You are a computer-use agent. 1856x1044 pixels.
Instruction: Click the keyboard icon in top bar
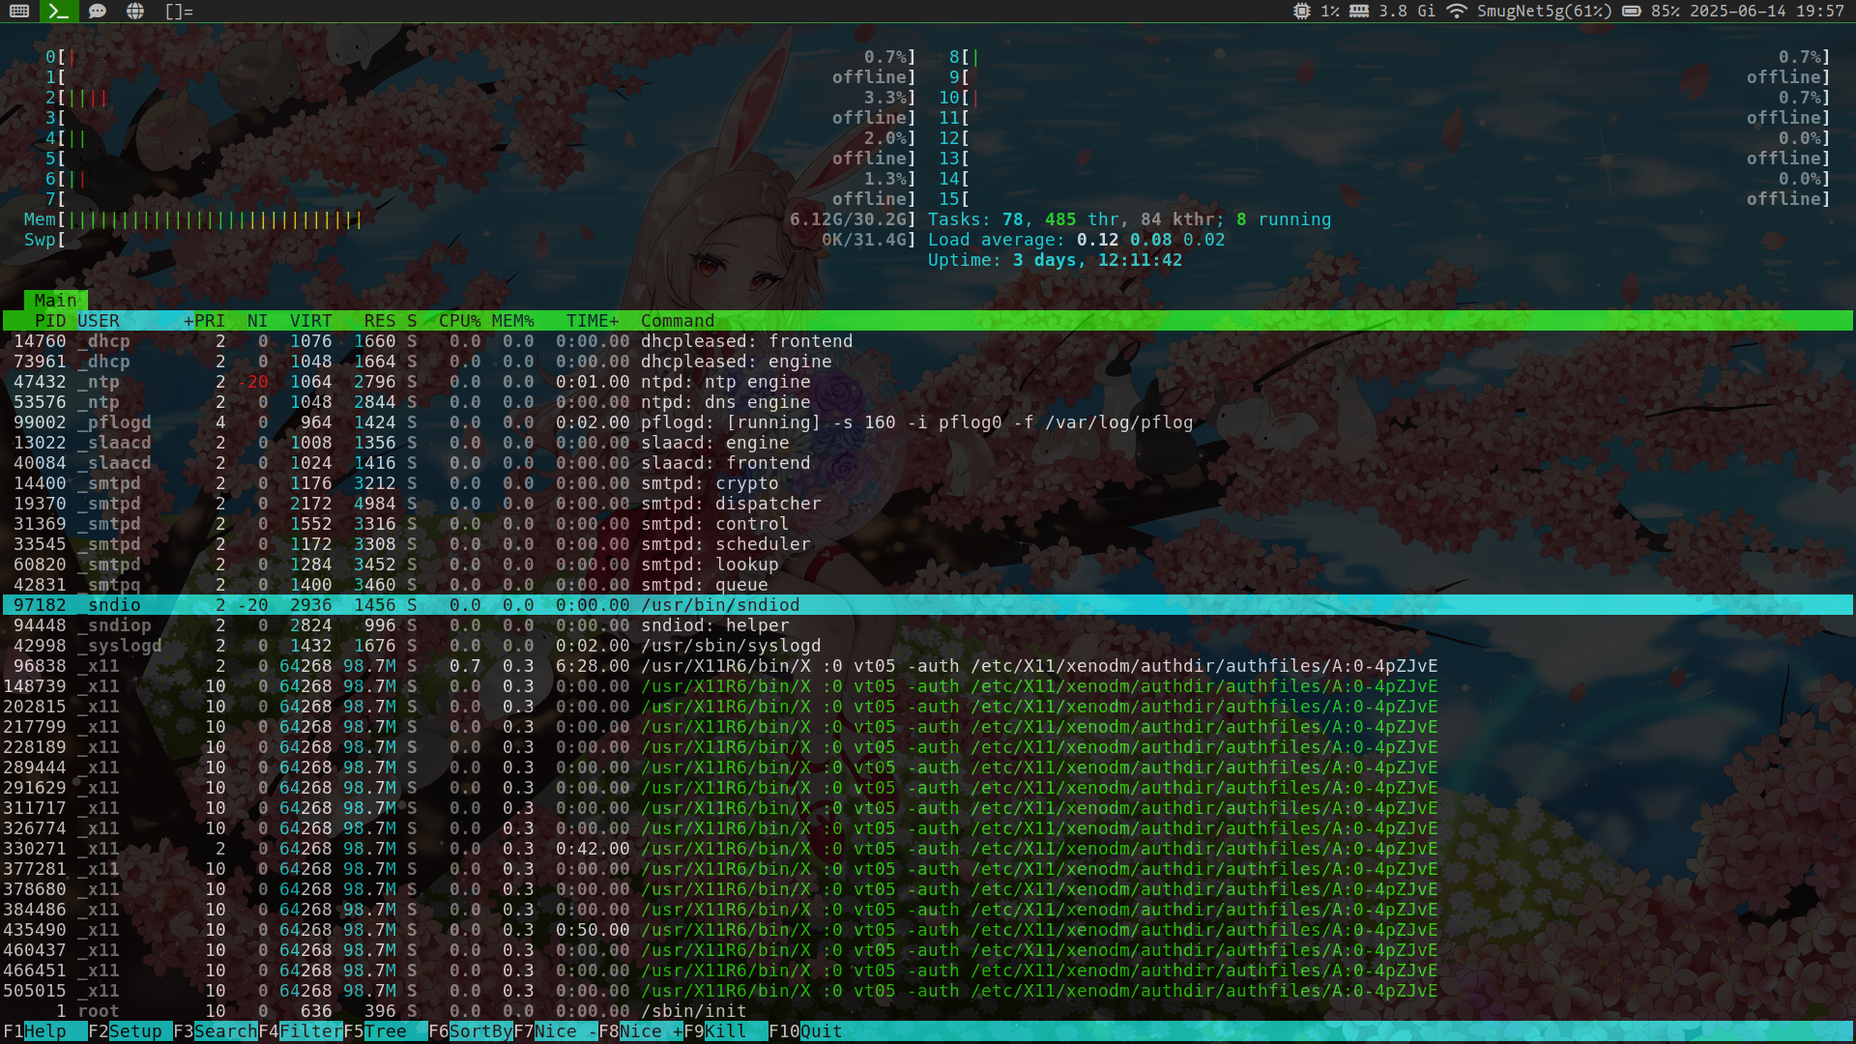19,12
